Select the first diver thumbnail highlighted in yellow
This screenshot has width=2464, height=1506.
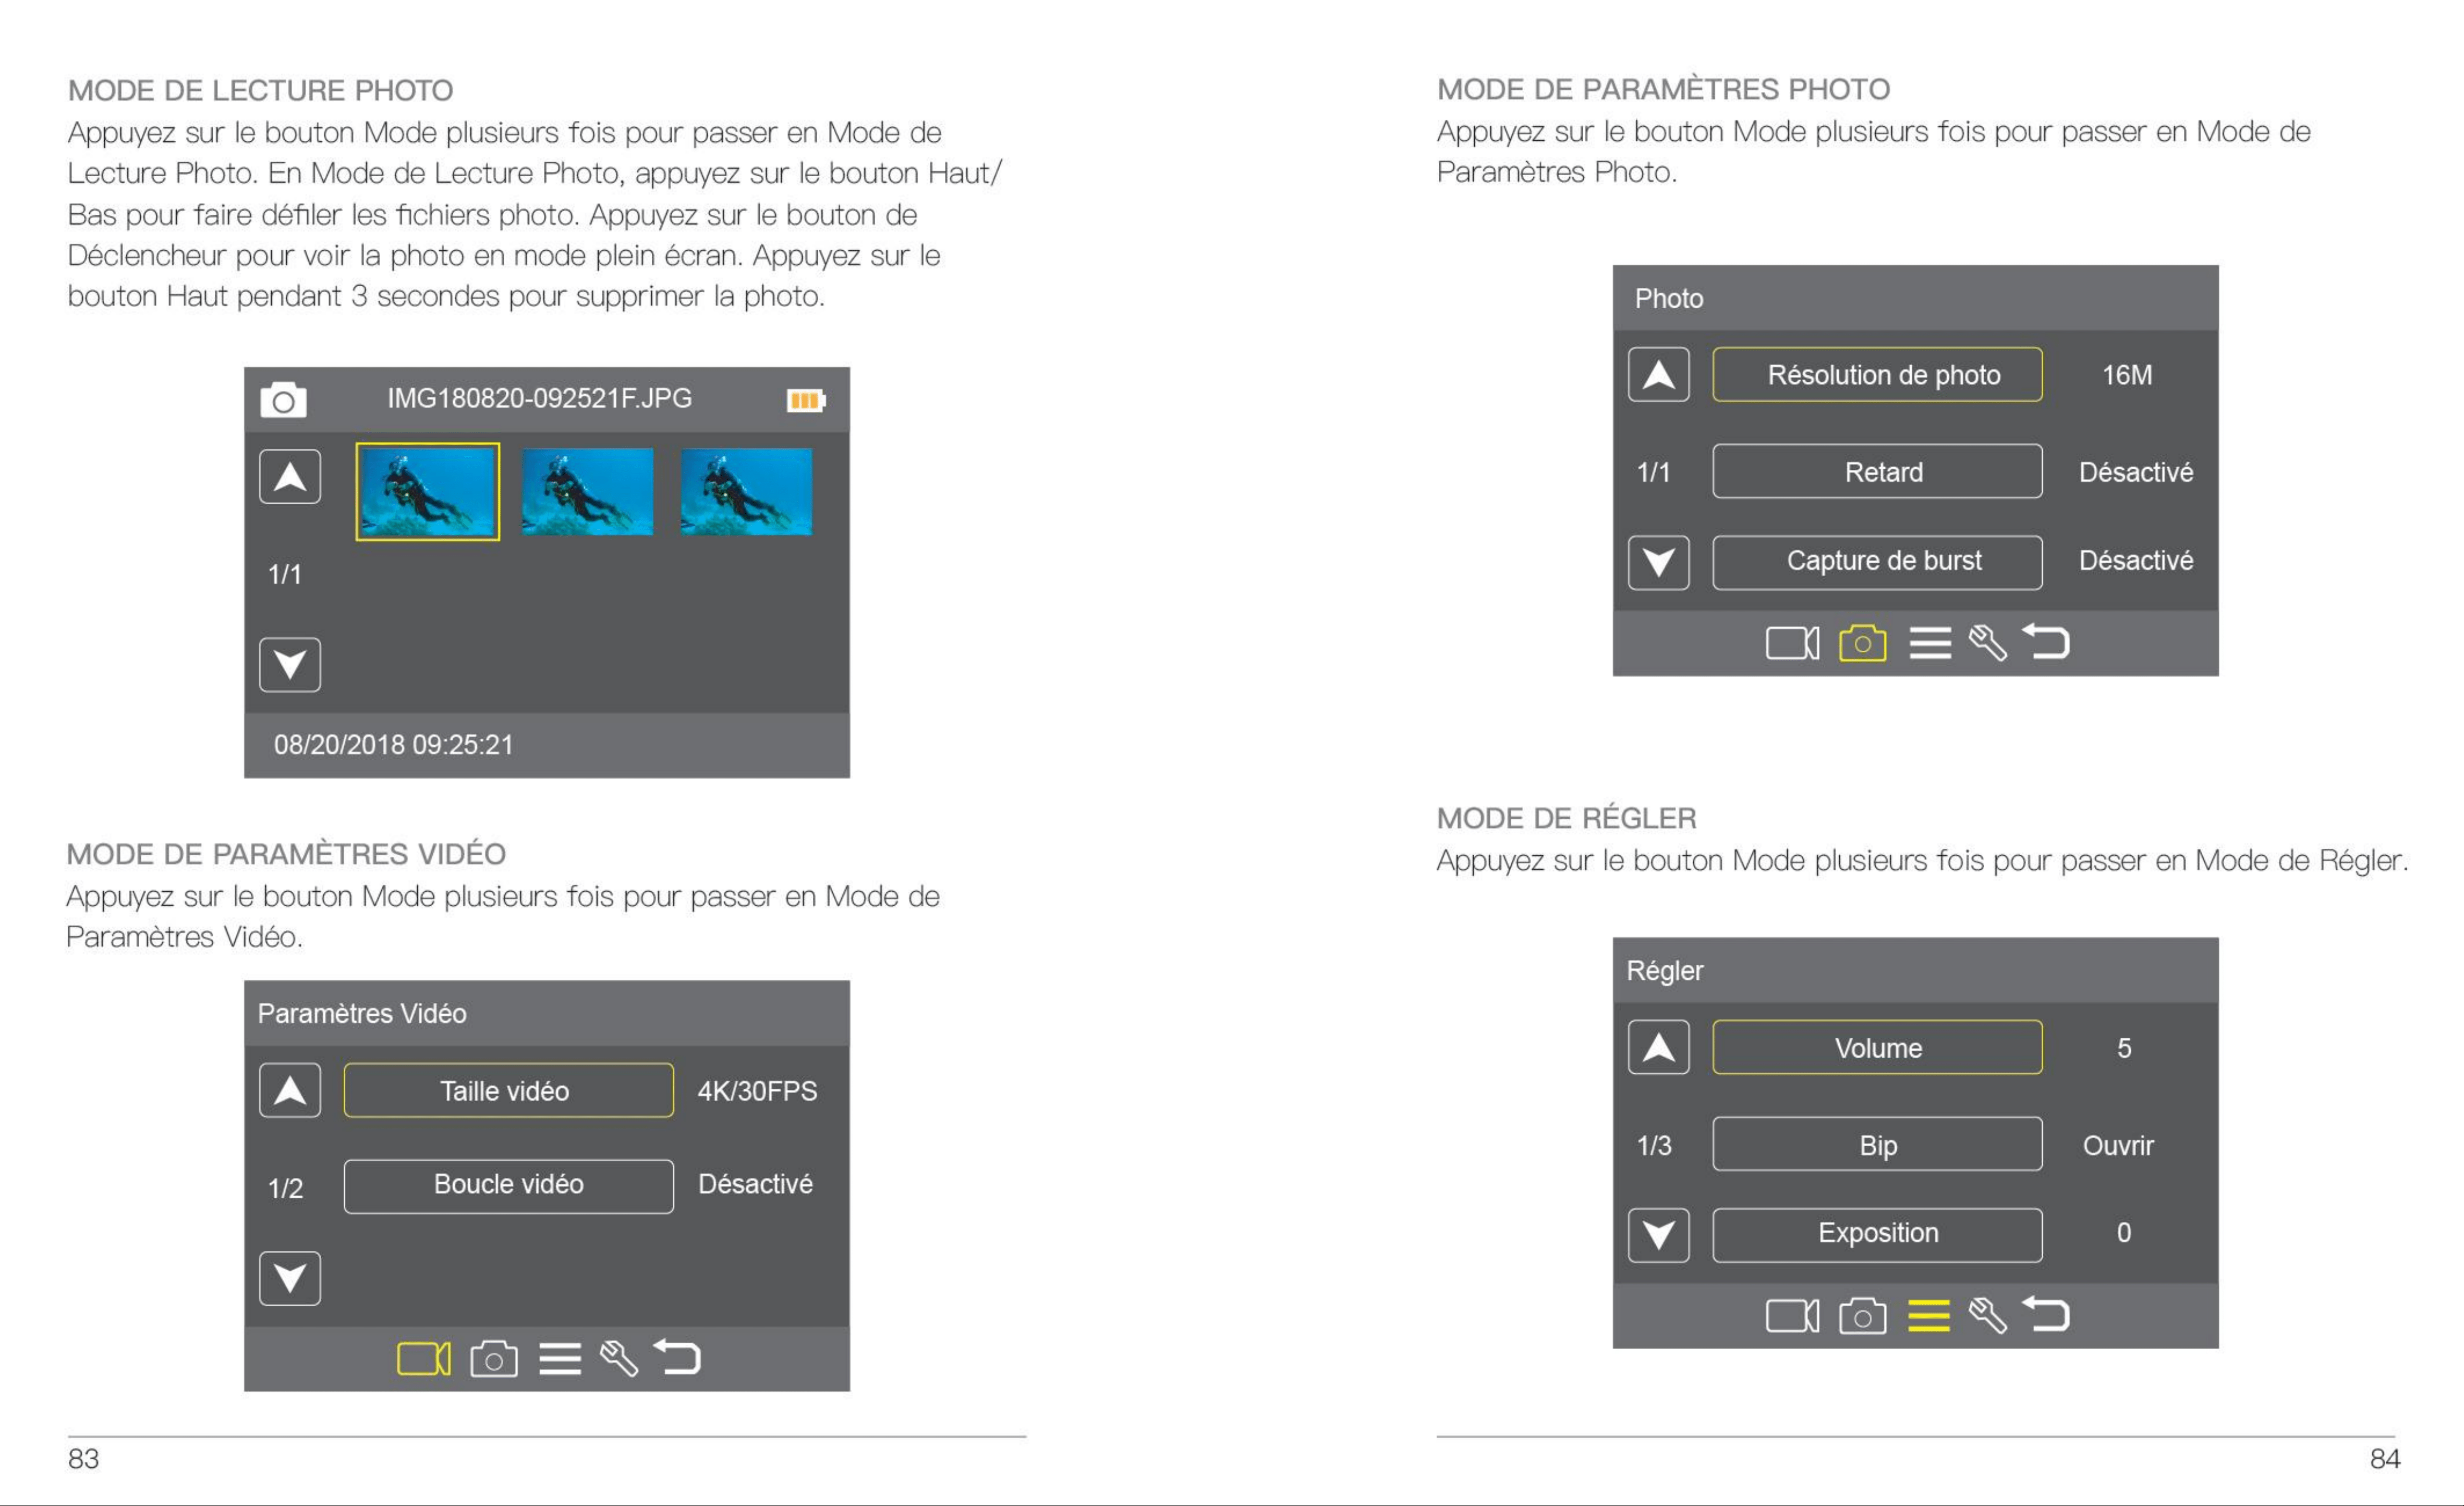click(428, 492)
